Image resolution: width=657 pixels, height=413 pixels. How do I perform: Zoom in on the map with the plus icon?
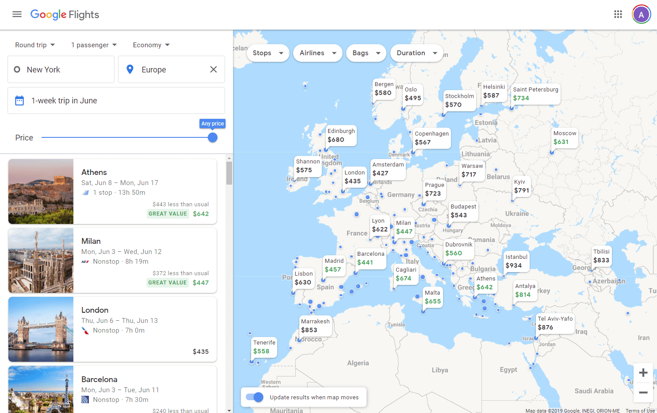click(643, 372)
